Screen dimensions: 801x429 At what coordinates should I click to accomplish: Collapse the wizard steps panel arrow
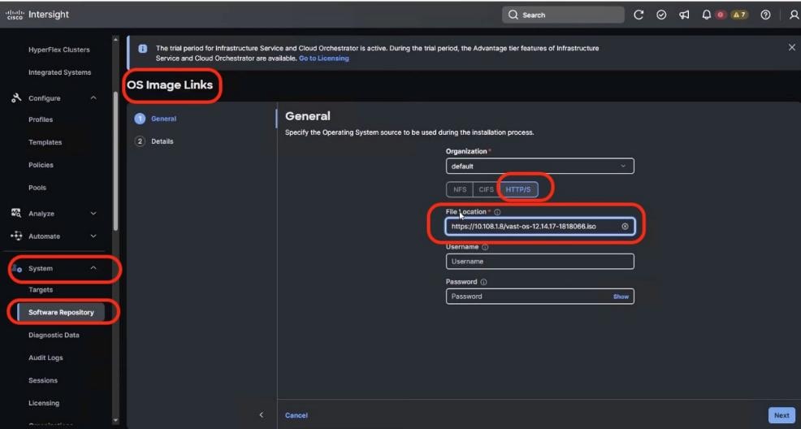pyautogui.click(x=261, y=414)
